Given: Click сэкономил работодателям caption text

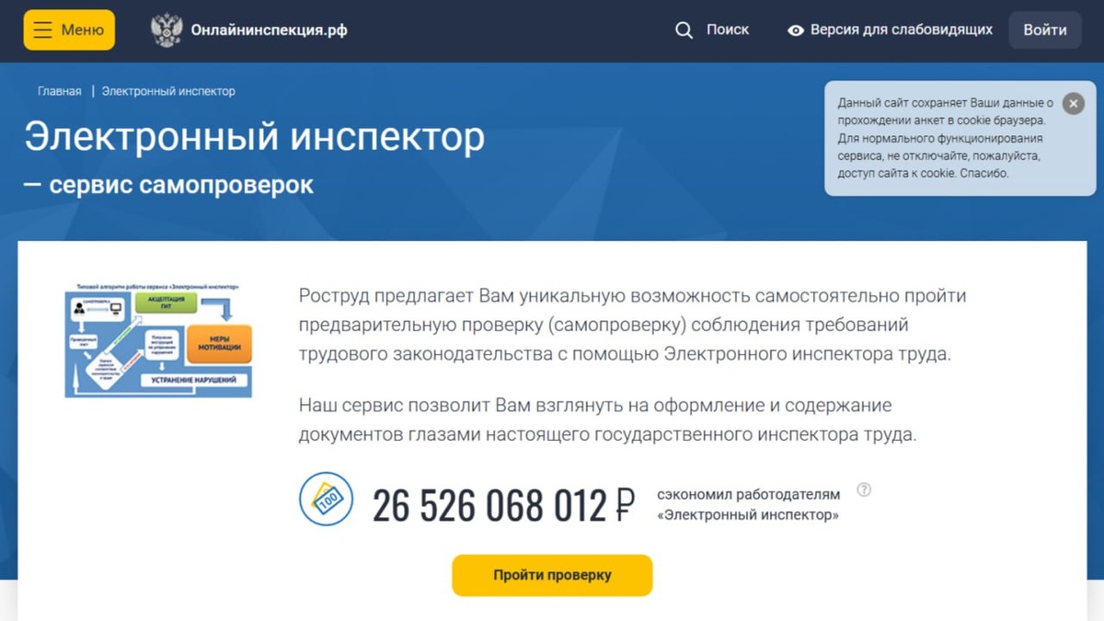Looking at the screenshot, I should click(748, 495).
